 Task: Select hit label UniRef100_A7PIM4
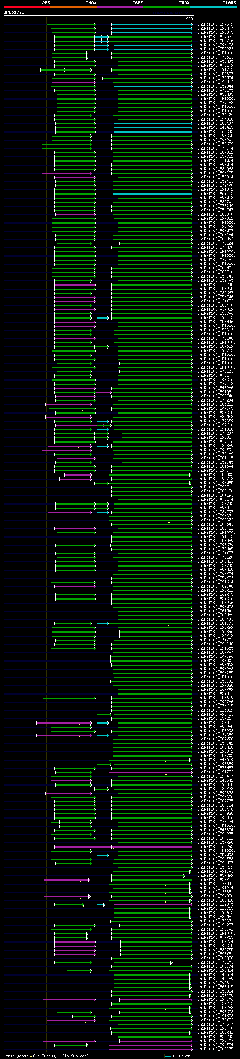click(215, 148)
